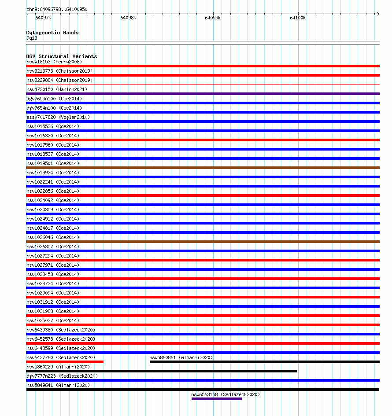Click the brown nsv1026046 variant bar
The image size is (392, 416).
(x=203, y=242)
